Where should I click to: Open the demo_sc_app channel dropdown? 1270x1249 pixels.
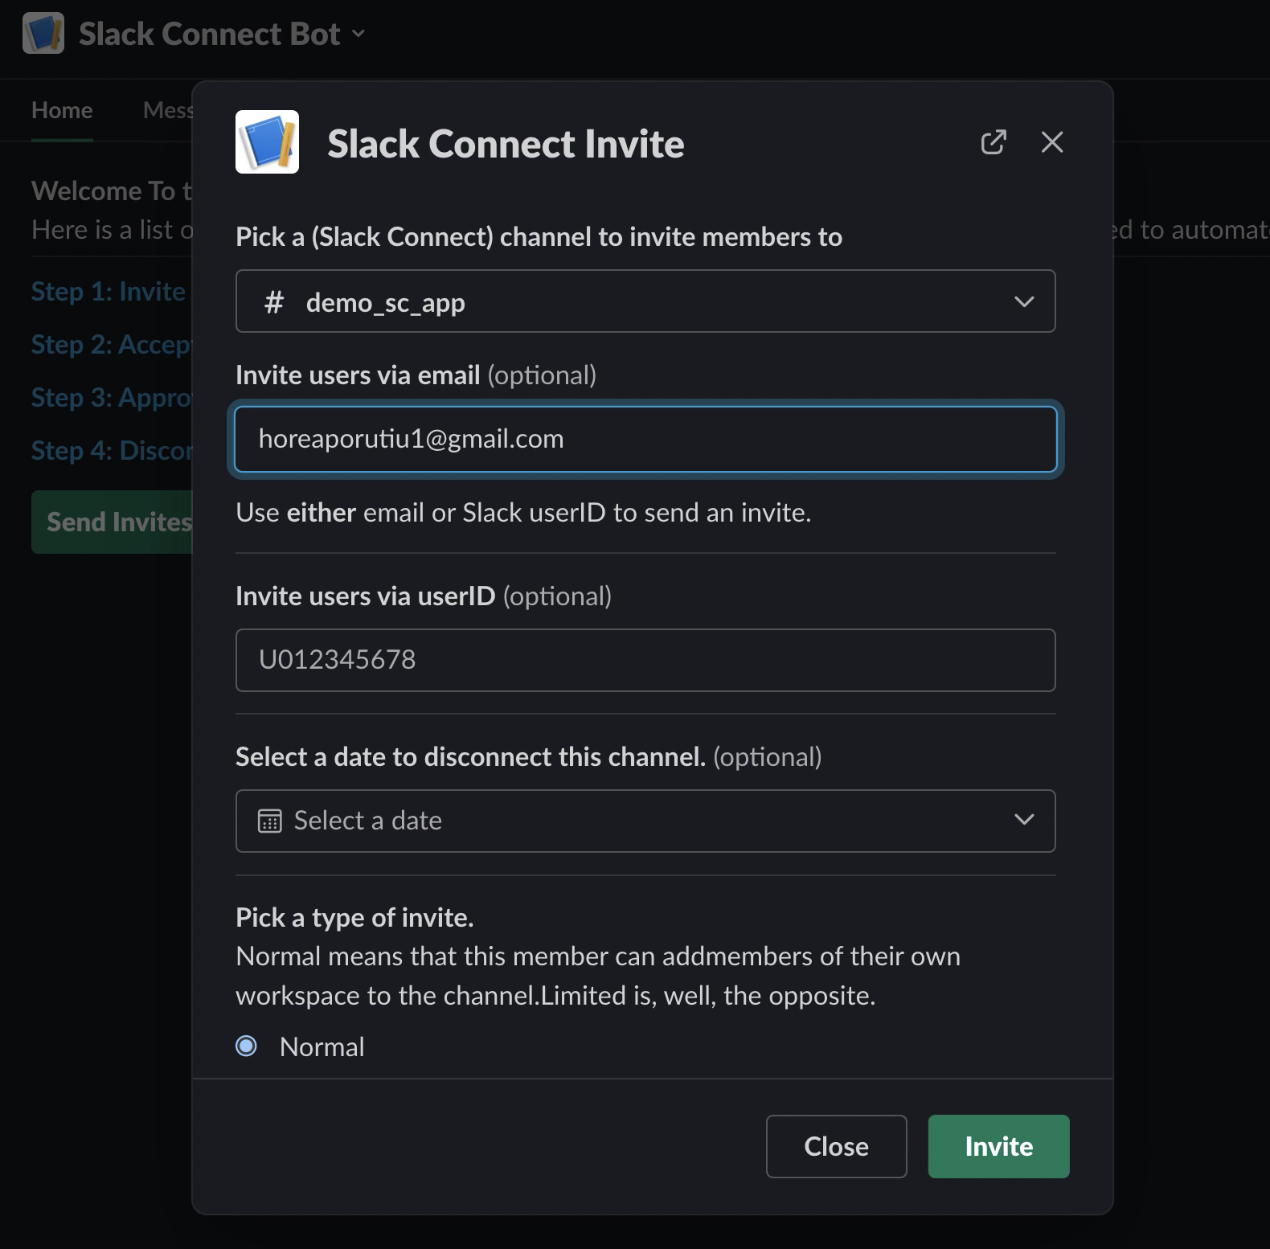(x=645, y=301)
